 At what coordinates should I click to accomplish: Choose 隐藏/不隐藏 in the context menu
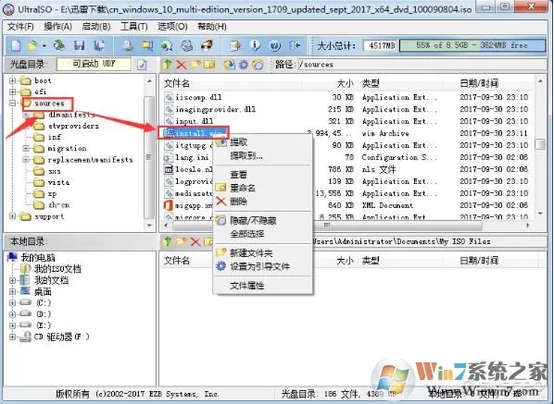point(263,221)
